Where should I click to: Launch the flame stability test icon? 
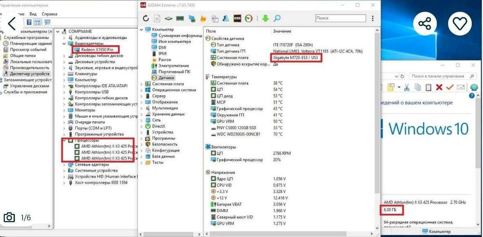tap(203, 18)
